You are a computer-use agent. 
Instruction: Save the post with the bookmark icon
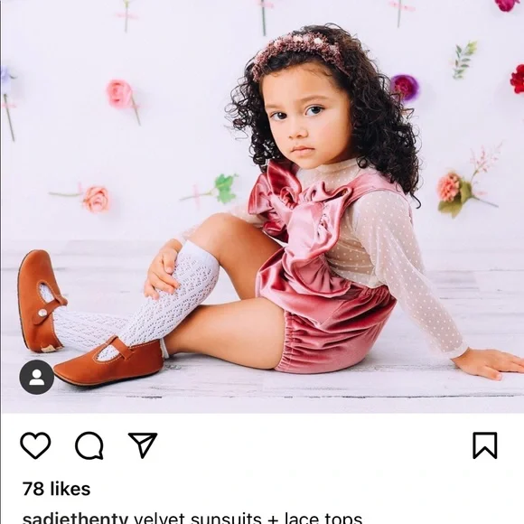[x=485, y=445]
